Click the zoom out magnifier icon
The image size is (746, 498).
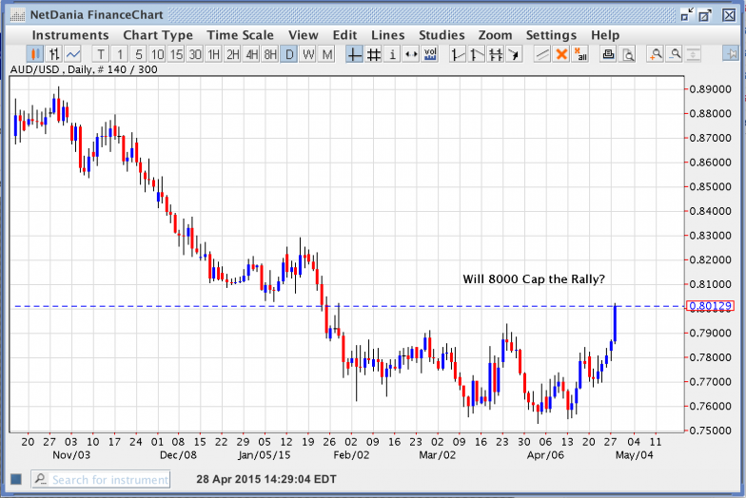(x=675, y=54)
